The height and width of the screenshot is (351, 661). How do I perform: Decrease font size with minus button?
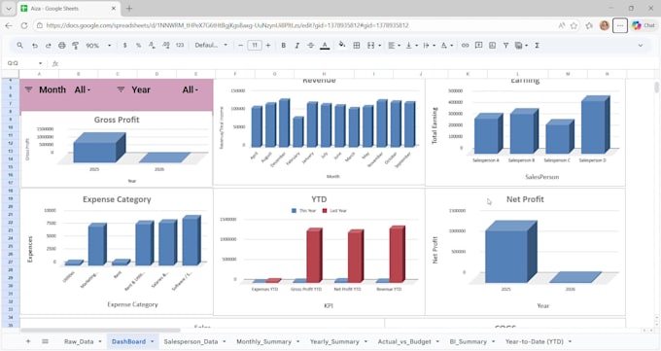tap(241, 45)
